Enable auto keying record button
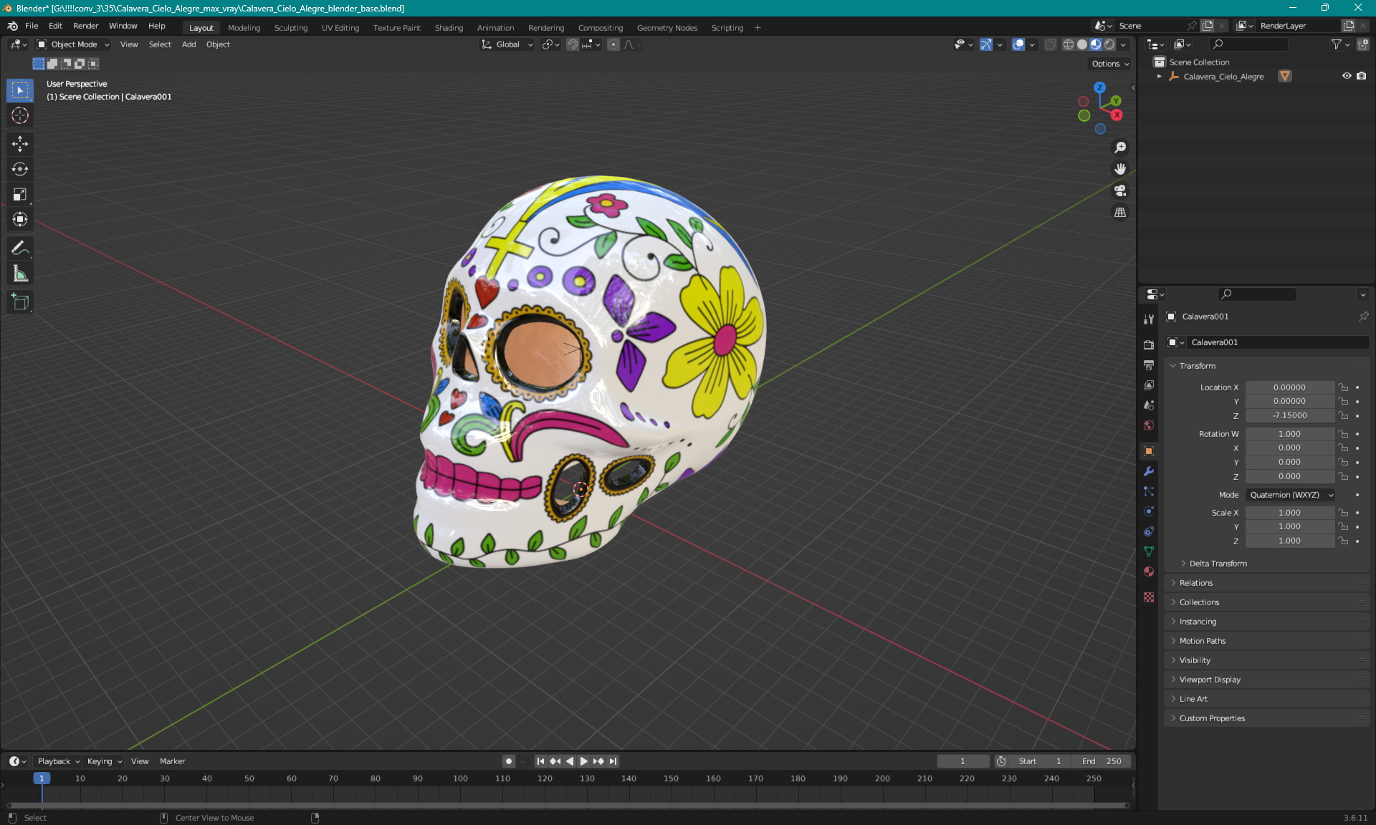 pyautogui.click(x=509, y=761)
